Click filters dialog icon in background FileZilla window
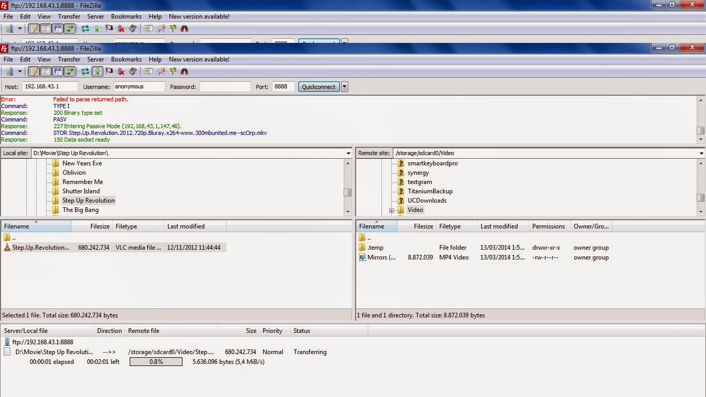The image size is (706, 397). point(149,28)
